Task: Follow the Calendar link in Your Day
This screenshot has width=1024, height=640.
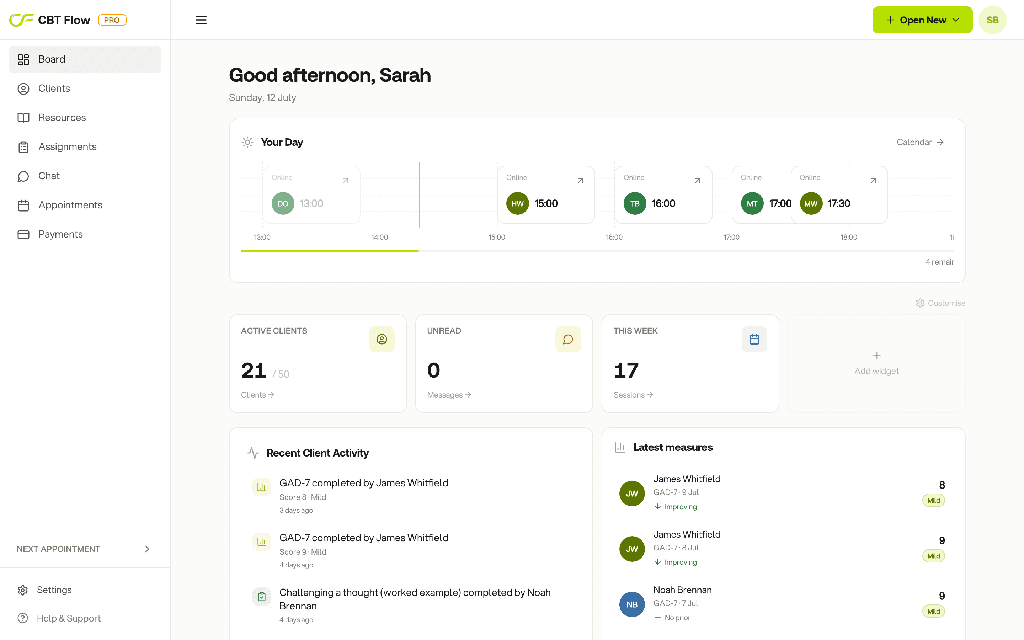Action: click(x=920, y=142)
